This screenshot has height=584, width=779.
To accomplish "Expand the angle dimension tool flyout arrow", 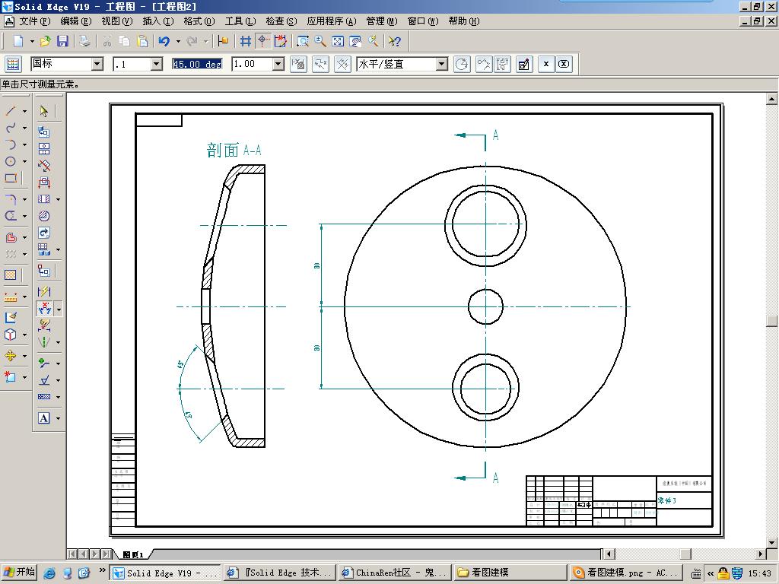I will coord(59,310).
